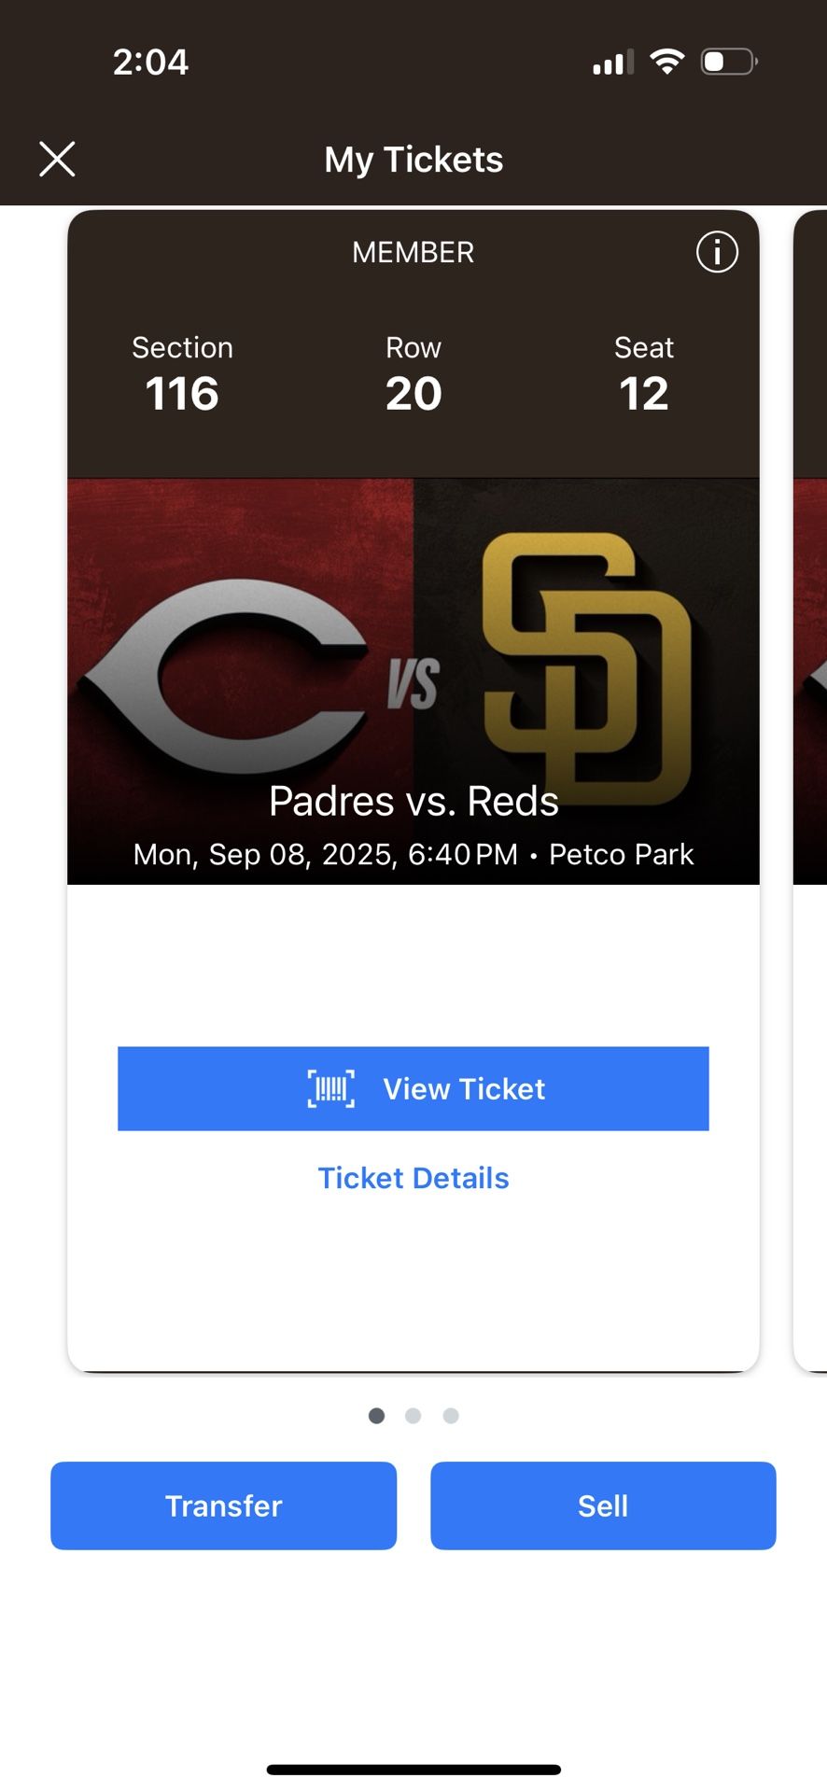Tap the Section 116 label

tap(182, 373)
